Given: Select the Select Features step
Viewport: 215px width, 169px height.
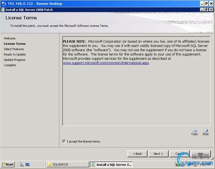Looking at the screenshot, I should [x=14, y=49].
